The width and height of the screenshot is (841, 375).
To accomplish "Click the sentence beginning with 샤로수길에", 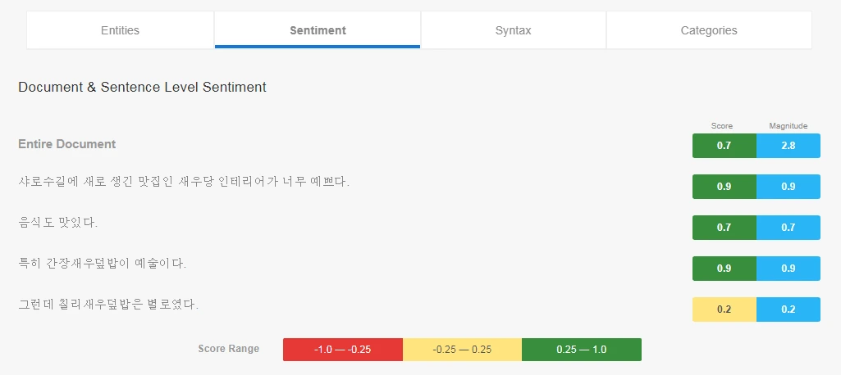I will tap(184, 182).
